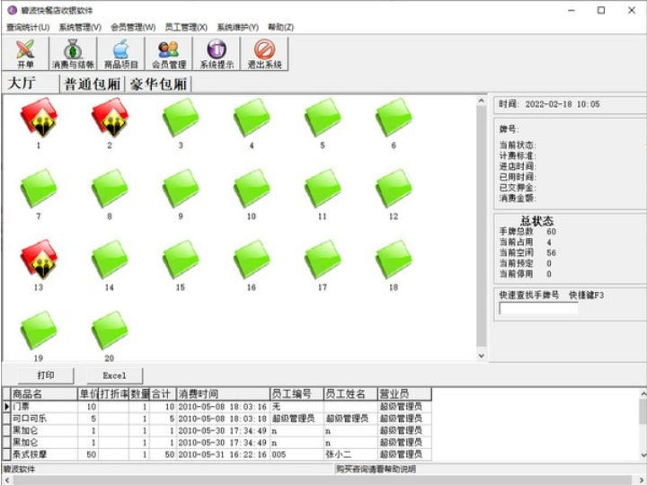Switch to the 普通包厢 tab

pyautogui.click(x=93, y=84)
